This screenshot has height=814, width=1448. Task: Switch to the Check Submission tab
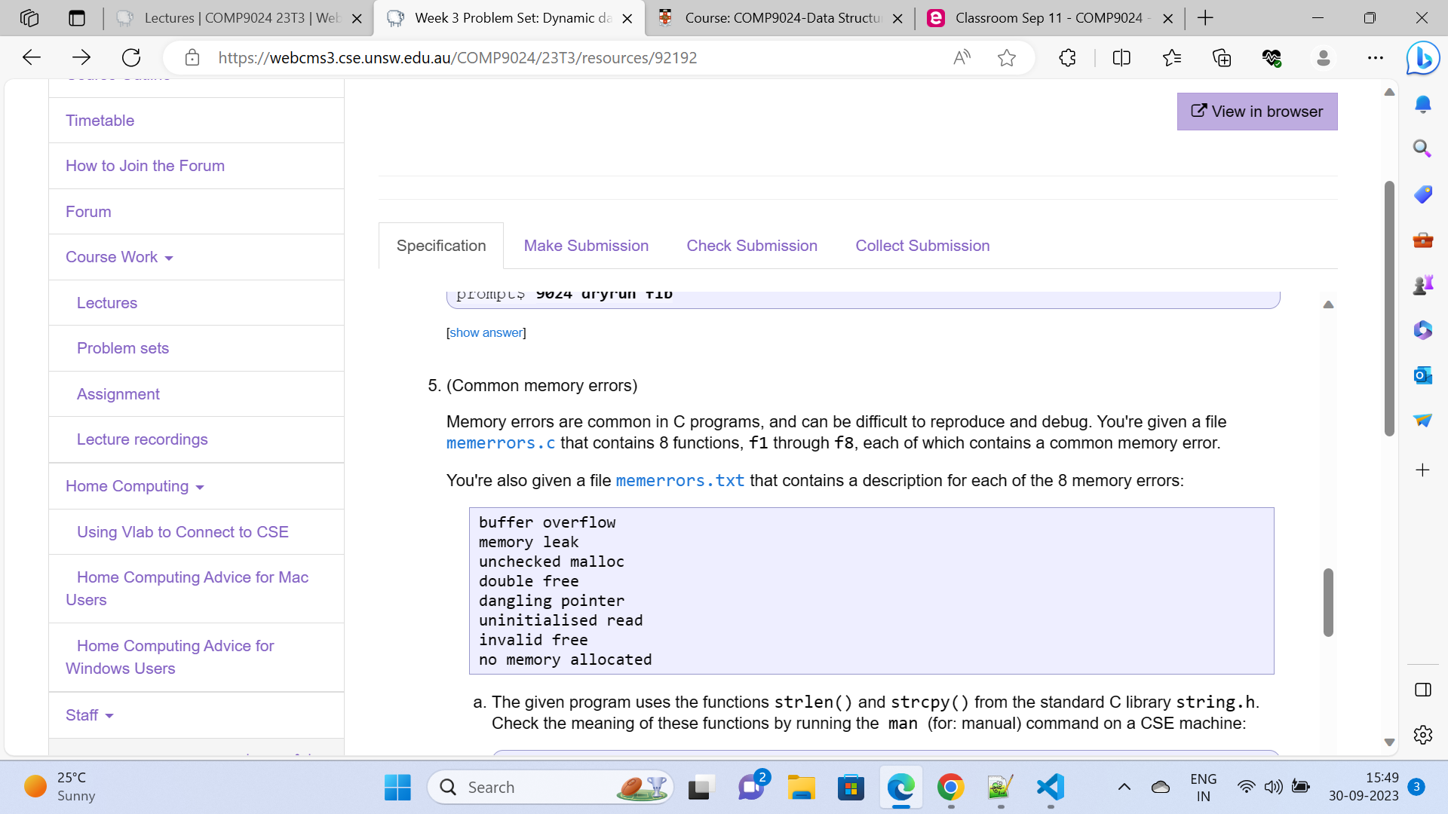coord(752,246)
